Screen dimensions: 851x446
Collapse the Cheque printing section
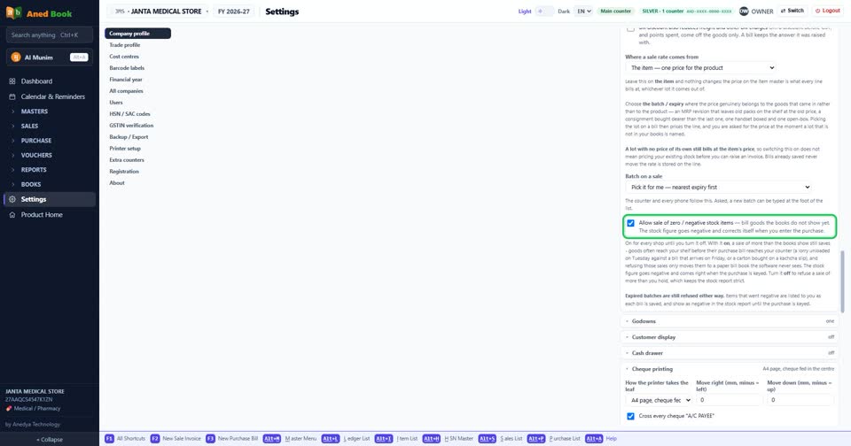tap(729, 369)
